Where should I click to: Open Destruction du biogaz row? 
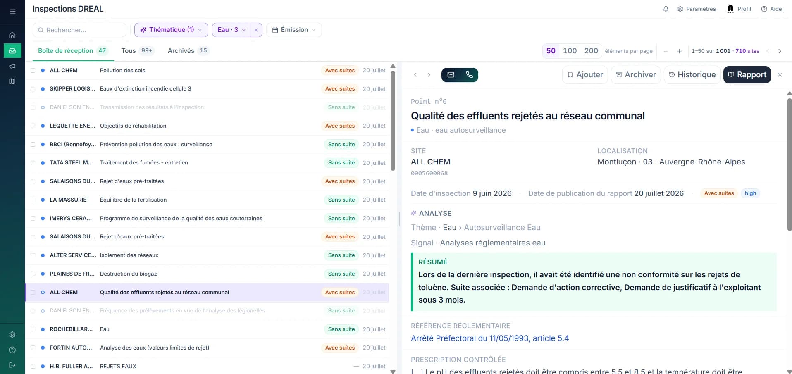(208, 274)
